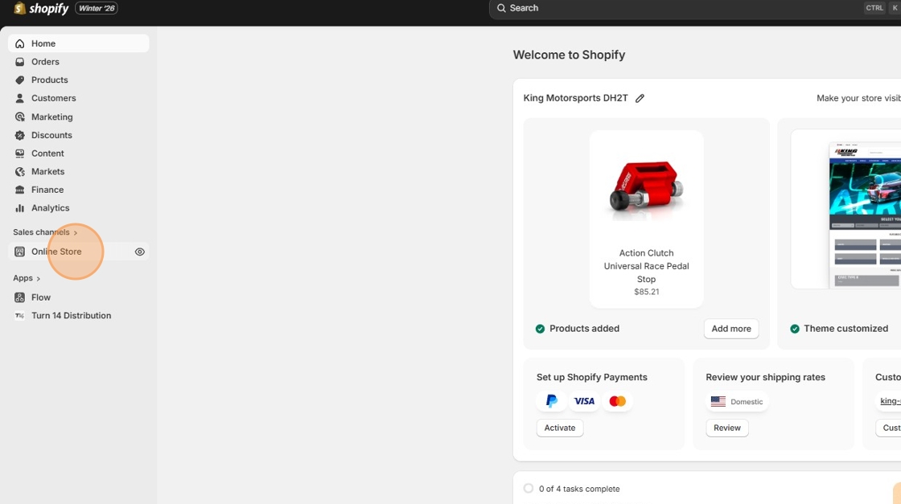This screenshot has height=504, width=901.
Task: Click the US flag Domestic icon
Action: pos(718,401)
